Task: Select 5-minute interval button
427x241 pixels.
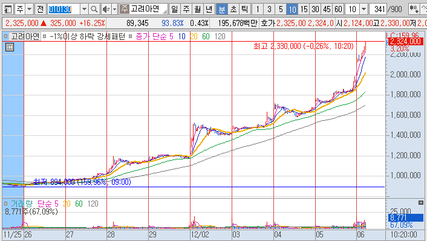Action: pyautogui.click(x=281, y=10)
